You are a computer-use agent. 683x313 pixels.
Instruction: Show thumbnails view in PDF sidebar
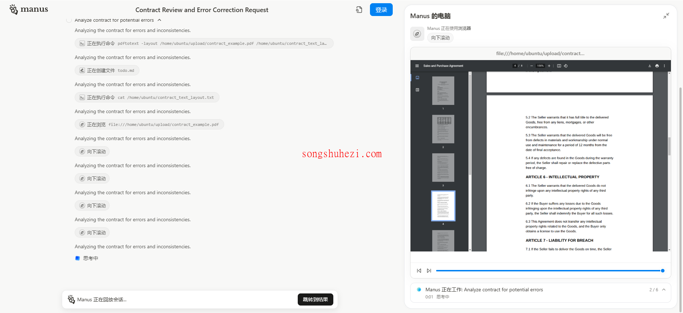click(417, 78)
